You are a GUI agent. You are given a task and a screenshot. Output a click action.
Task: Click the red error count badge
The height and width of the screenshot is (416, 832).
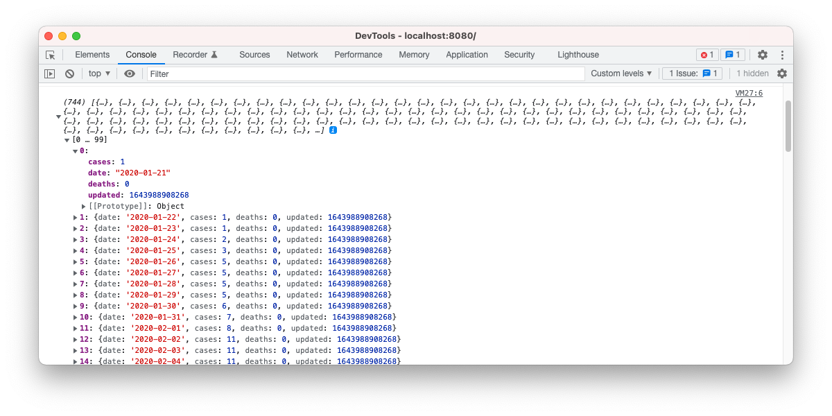(707, 55)
